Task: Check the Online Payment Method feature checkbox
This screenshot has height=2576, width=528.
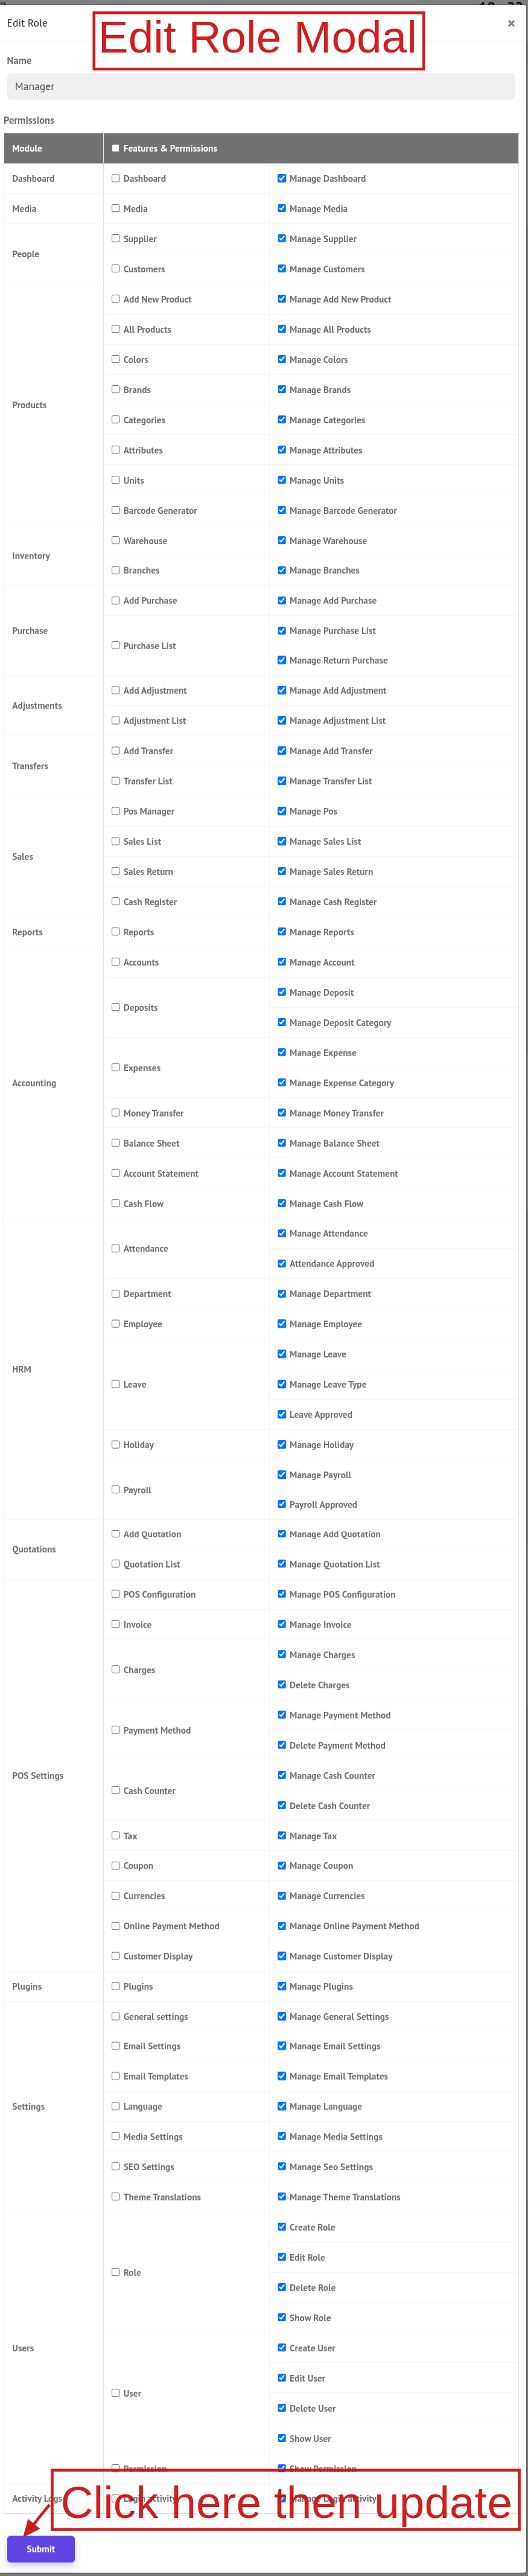Action: [116, 1926]
